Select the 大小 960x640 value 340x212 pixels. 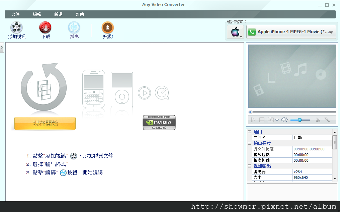312,177
